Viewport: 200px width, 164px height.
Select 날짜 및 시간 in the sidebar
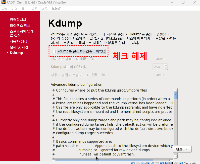pyautogui.click(x=19, y=47)
